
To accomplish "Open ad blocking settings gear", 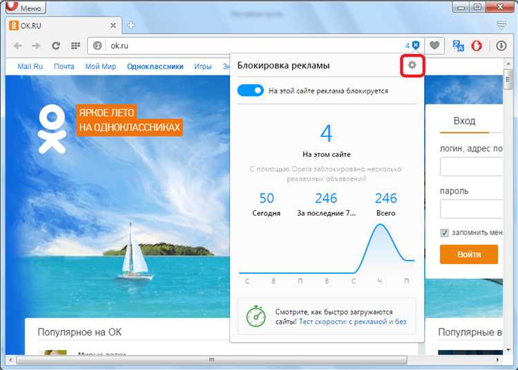I will tap(412, 65).
